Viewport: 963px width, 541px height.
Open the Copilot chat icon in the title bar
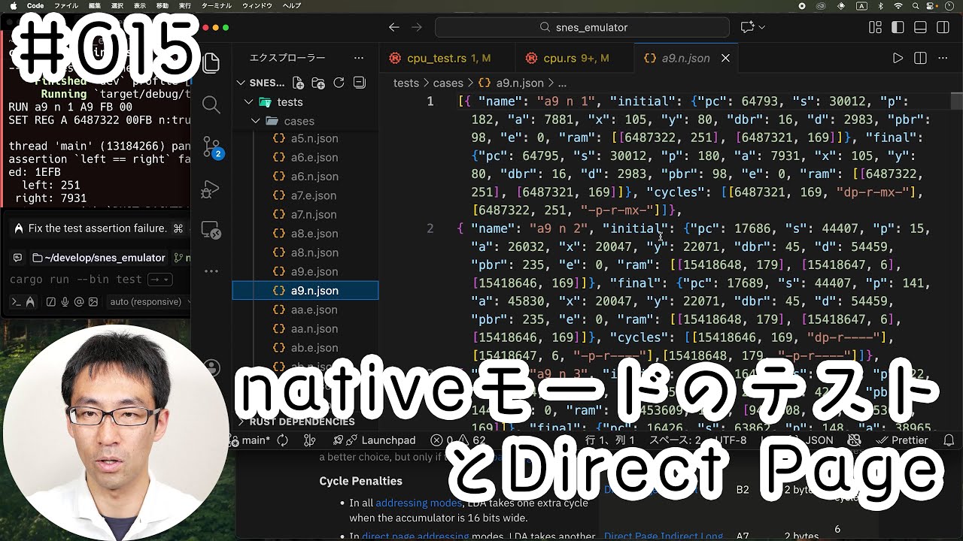click(747, 27)
